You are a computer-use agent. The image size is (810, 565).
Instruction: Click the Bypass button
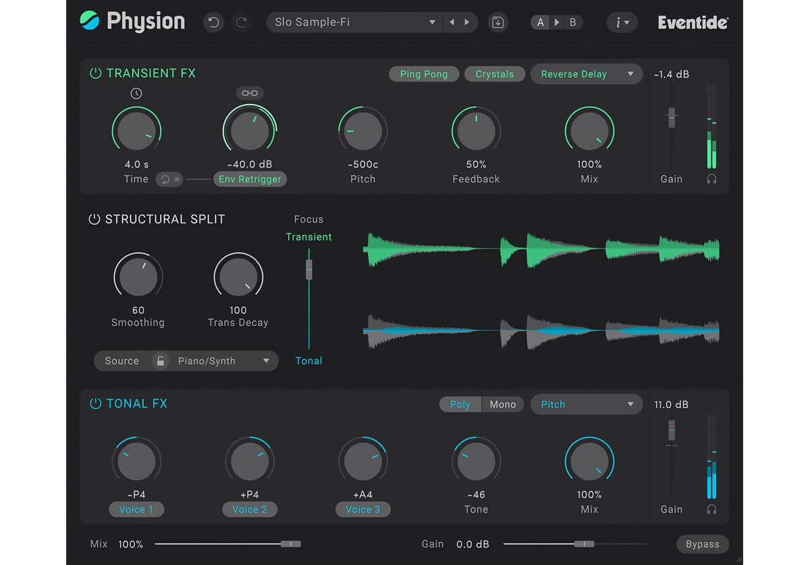pyautogui.click(x=702, y=544)
